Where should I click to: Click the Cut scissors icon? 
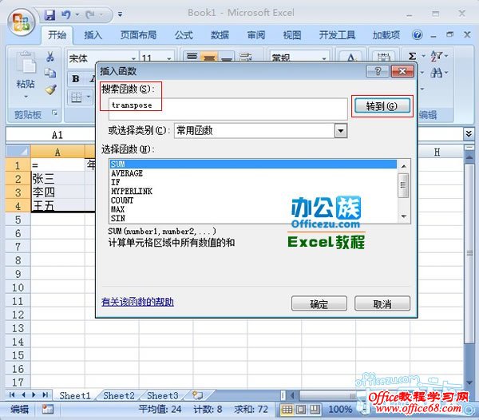[50, 57]
